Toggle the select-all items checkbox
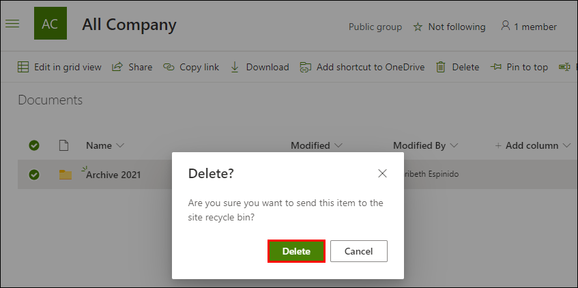The width and height of the screenshot is (578, 288). pos(34,145)
